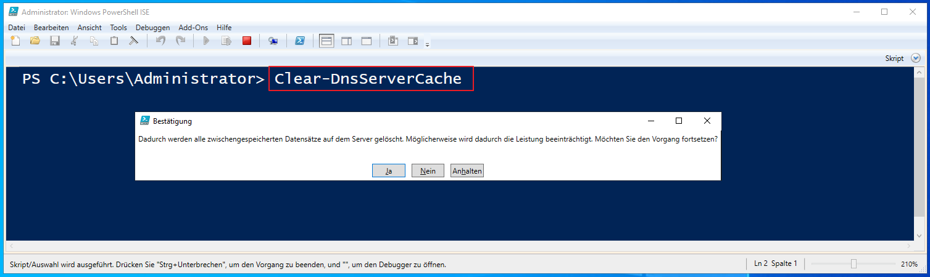Stop operation with the red square
930x277 pixels.
tap(246, 41)
